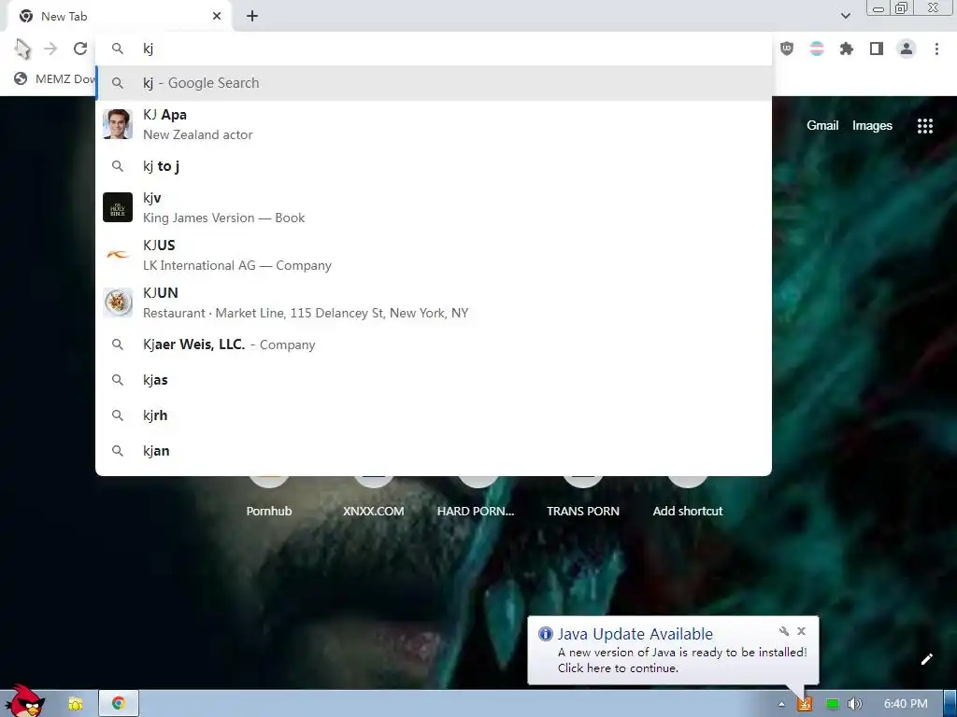Pick Kjaer Weis, LLC. Company suggestion
Image resolution: width=957 pixels, height=717 pixels.
[x=434, y=344]
